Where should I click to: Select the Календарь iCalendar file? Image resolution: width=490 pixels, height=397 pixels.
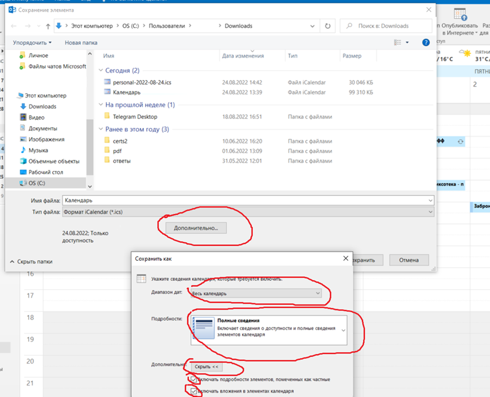point(127,92)
